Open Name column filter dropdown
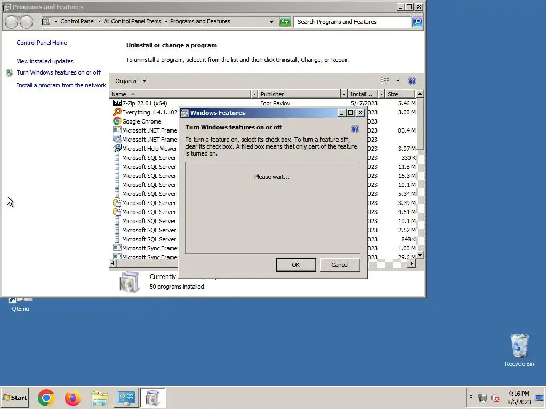This screenshot has height=409, width=546. tap(254, 94)
